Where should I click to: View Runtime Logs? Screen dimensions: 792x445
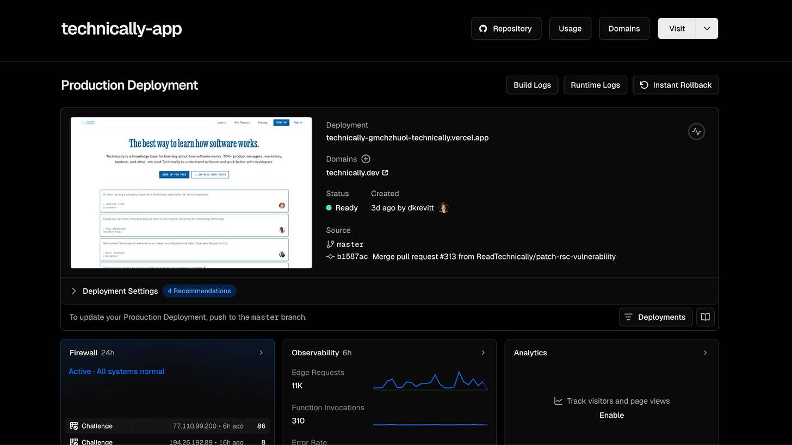[x=595, y=85]
